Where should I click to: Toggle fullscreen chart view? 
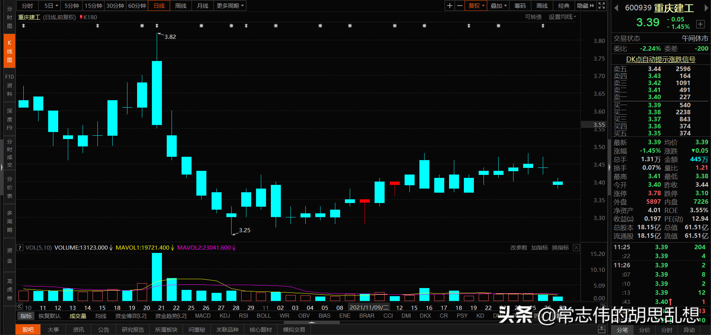(x=602, y=6)
